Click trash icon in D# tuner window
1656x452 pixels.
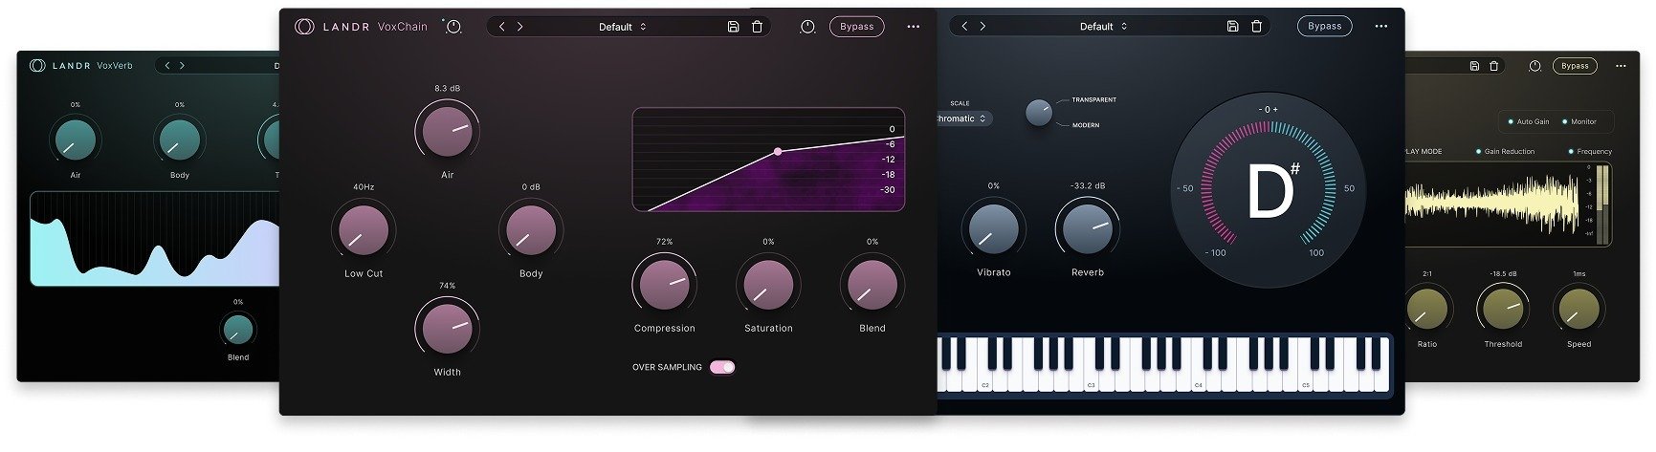[x=1256, y=26]
